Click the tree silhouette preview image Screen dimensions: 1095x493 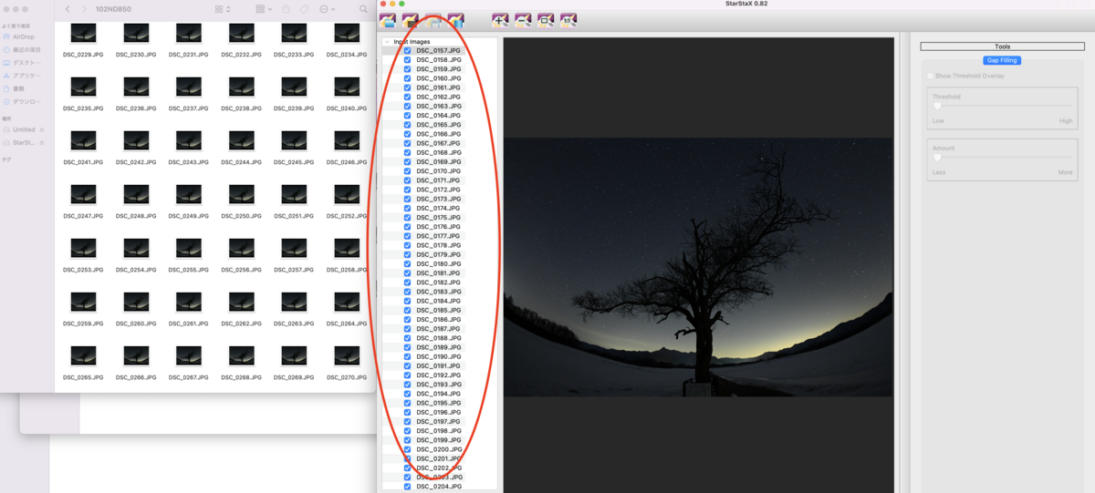pos(698,267)
